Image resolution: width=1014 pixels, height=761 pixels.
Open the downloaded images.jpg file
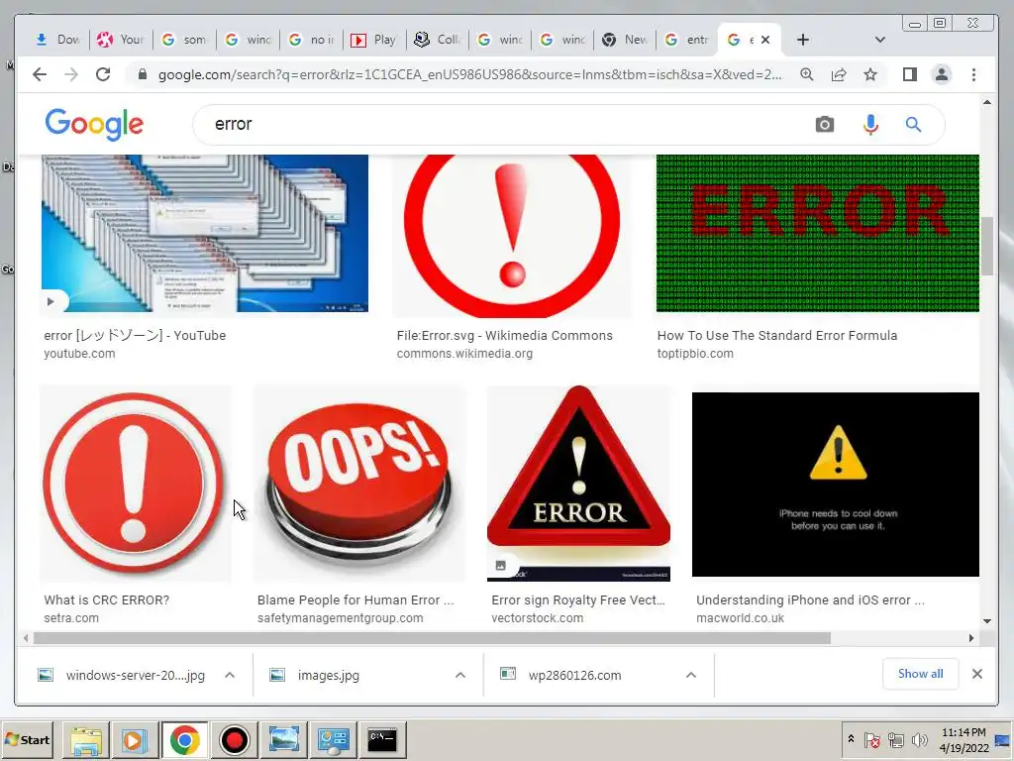click(329, 675)
